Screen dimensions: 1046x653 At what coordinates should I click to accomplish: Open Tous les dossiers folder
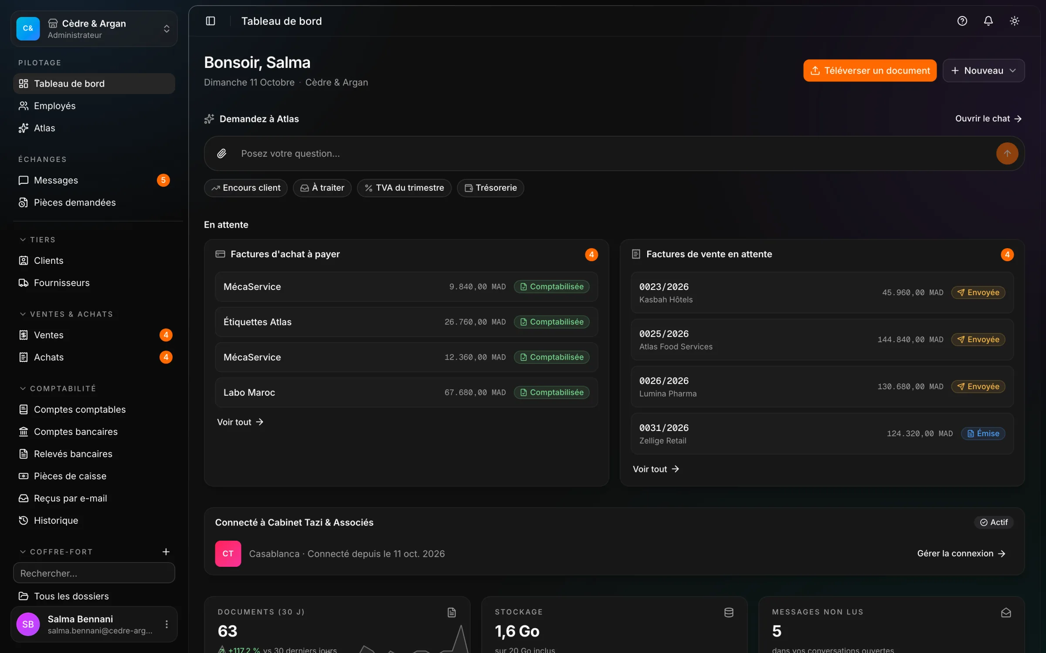(x=94, y=596)
